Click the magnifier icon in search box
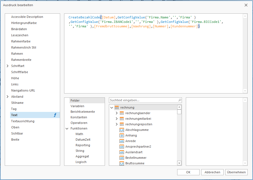This screenshot has width=253, height=180. (180, 100)
